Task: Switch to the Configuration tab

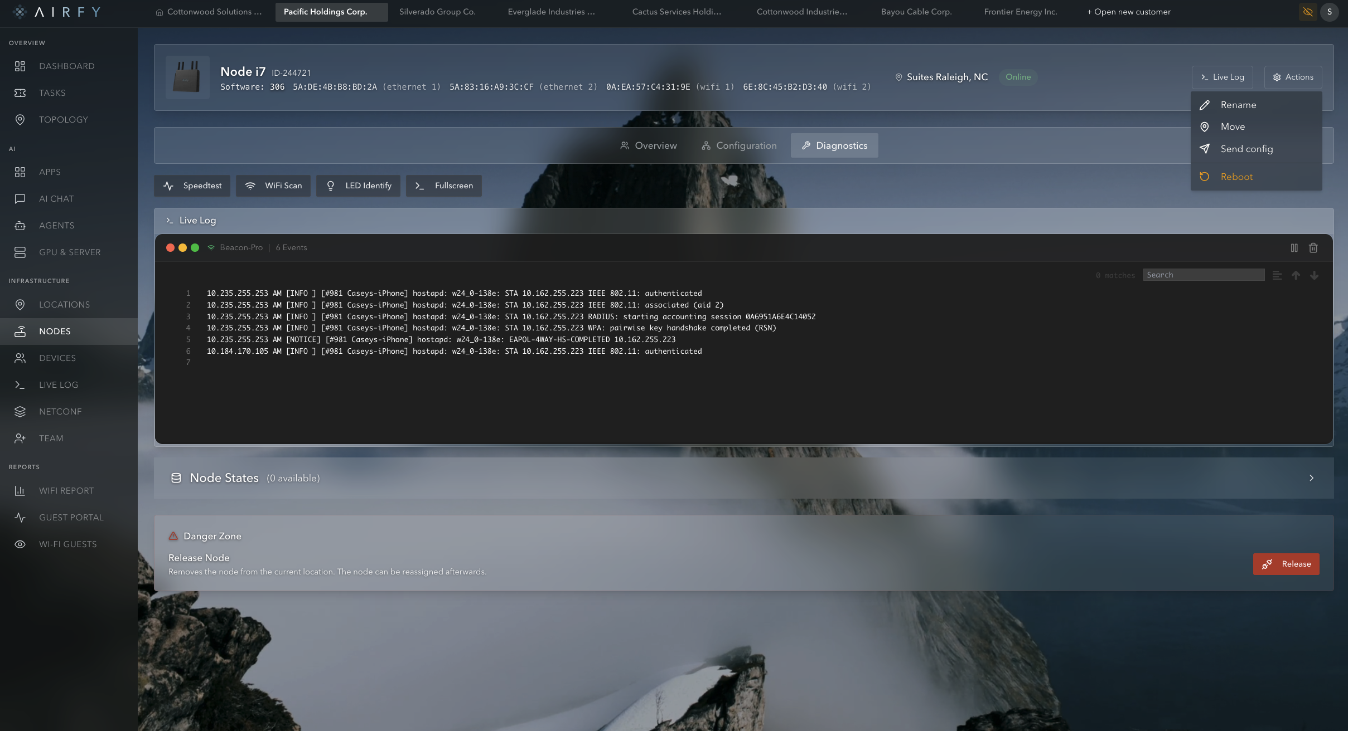Action: (738, 145)
